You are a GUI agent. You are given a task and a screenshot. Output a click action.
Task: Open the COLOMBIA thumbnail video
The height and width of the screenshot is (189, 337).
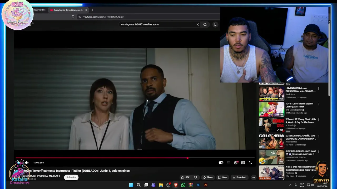[x=271, y=141]
